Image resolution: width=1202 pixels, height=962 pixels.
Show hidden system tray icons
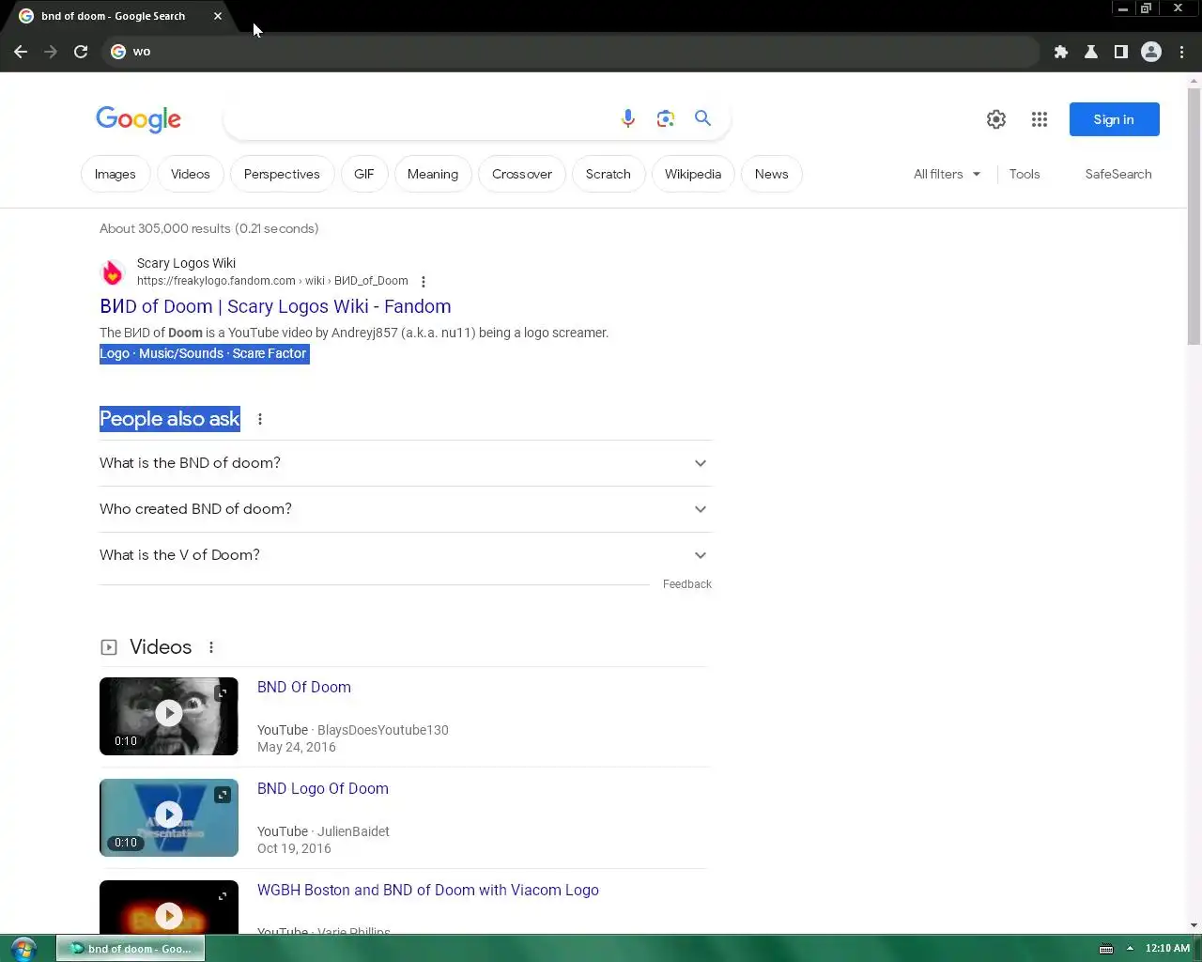pyautogui.click(x=1130, y=949)
